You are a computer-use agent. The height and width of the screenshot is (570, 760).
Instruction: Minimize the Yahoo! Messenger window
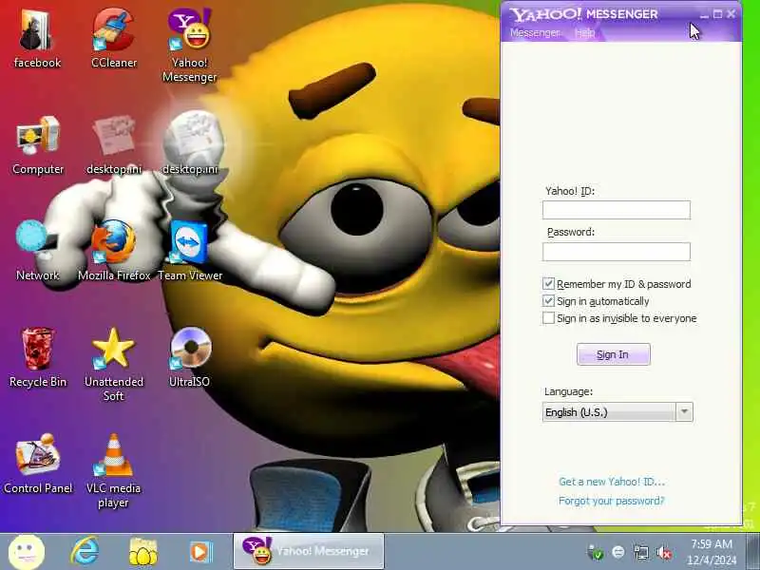(x=704, y=14)
